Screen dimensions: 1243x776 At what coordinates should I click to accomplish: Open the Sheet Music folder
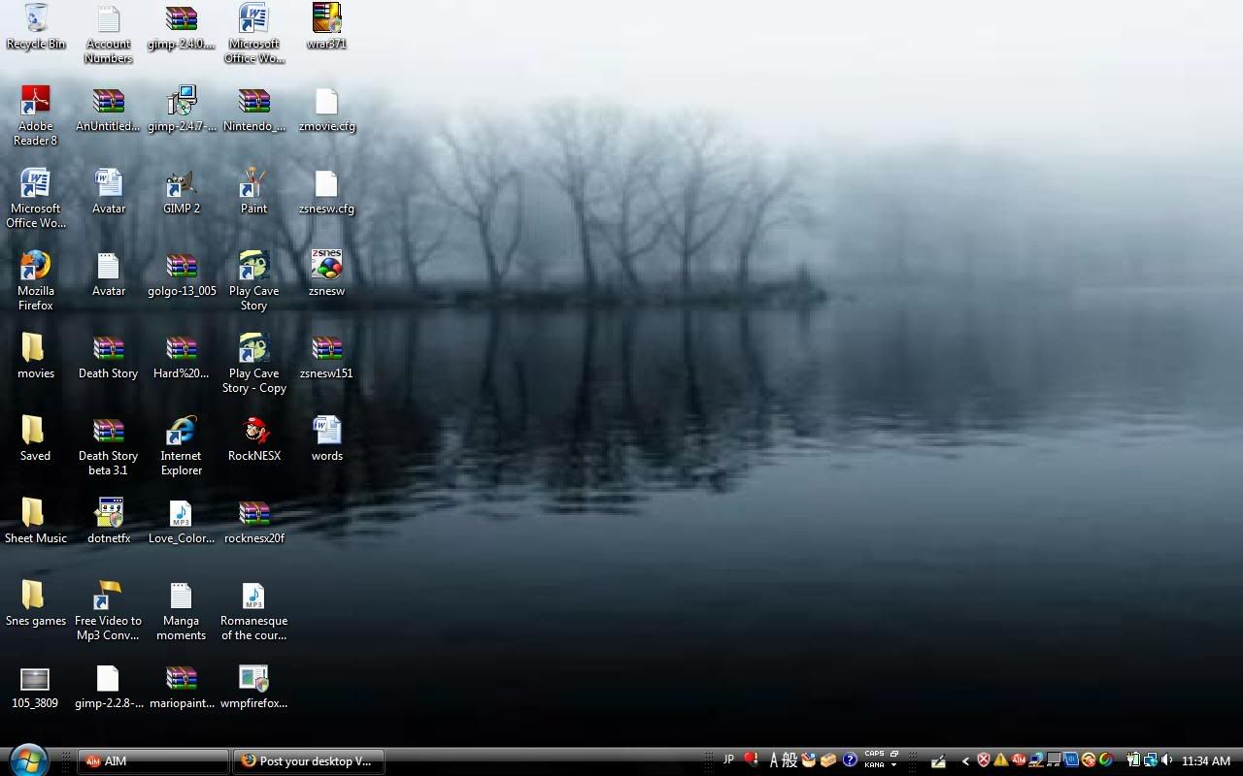tap(36, 521)
